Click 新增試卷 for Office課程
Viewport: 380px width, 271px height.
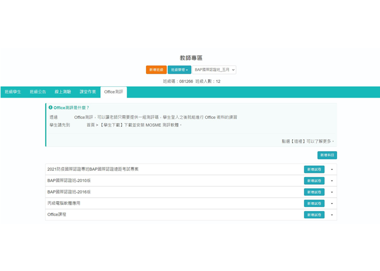(314, 215)
